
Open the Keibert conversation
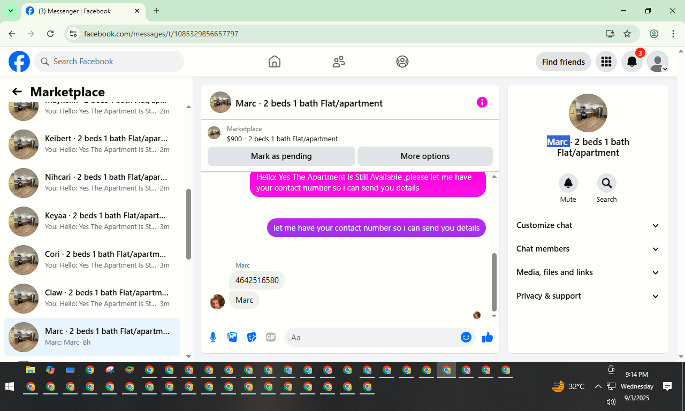click(x=92, y=144)
